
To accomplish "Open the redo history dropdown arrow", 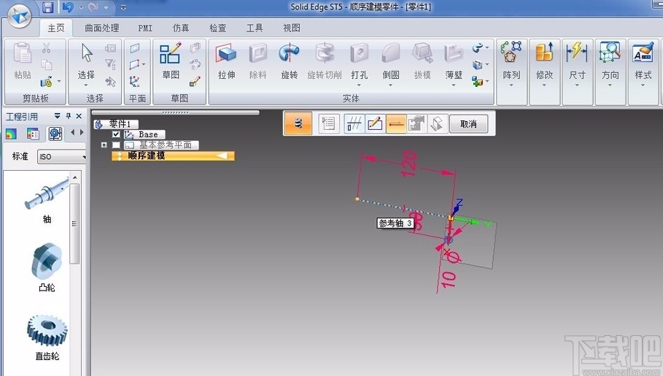I will point(106,7).
